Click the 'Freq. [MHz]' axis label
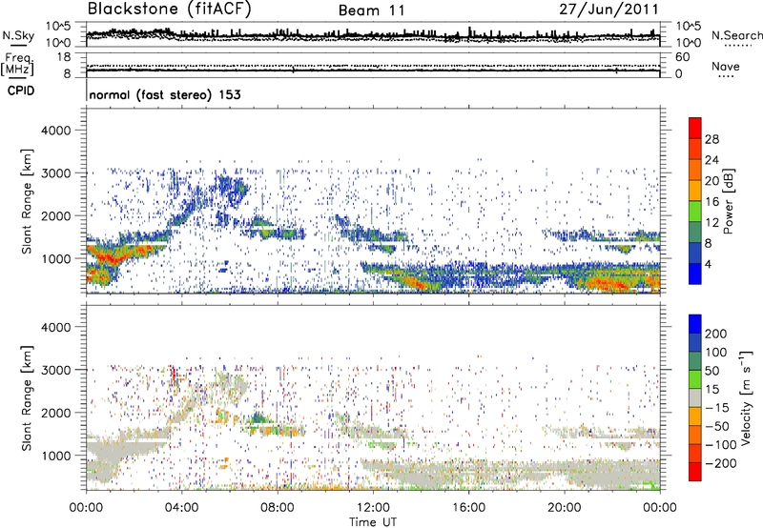 pos(18,64)
